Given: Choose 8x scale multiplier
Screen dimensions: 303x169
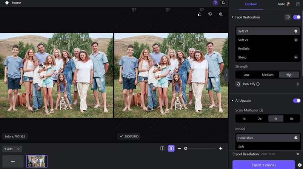Looking at the screenshot, I should point(292,119).
